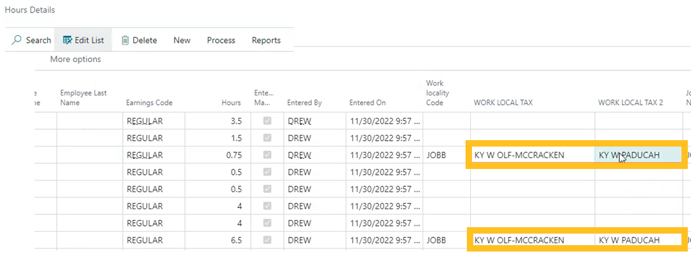Click the Hours column header
The height and width of the screenshot is (256, 691).
pos(231,103)
